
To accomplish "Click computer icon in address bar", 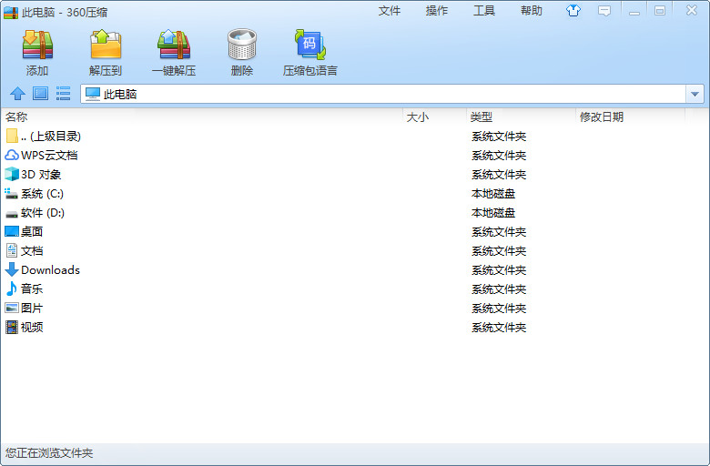I will 92,94.
